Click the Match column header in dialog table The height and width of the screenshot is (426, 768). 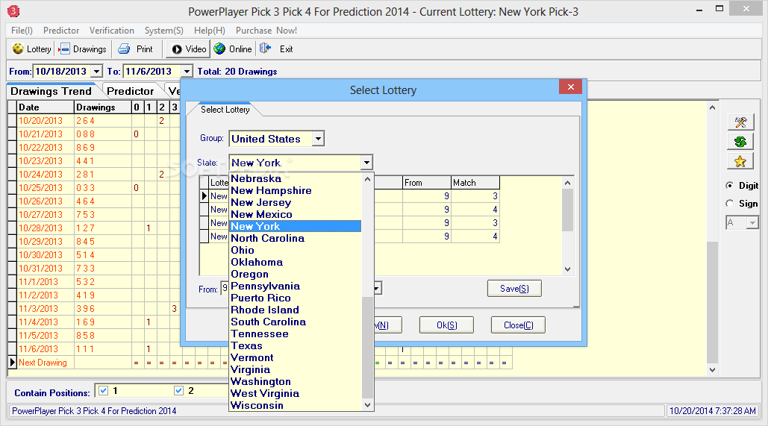[475, 183]
